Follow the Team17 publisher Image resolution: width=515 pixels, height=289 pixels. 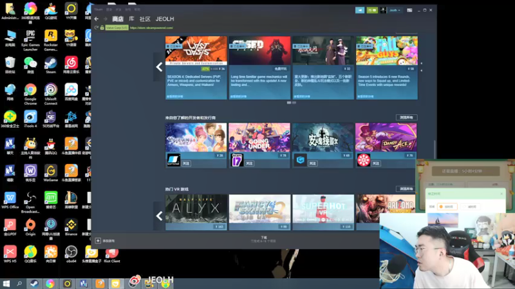[x=249, y=163]
